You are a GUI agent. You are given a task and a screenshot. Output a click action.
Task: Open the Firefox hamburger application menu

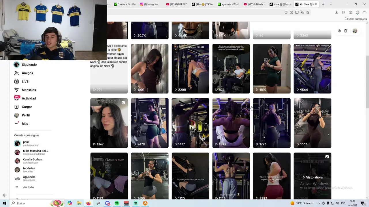click(364, 12)
